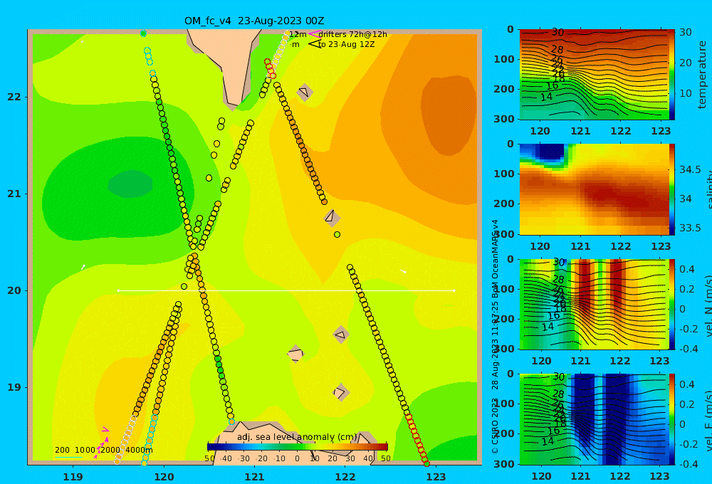Open the northward velocity section panel
712x484 pixels.
(x=594, y=304)
